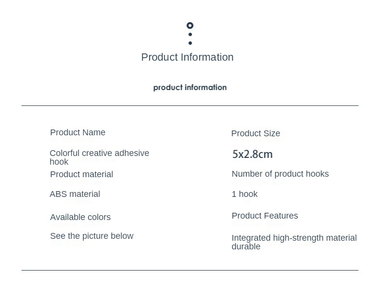Viewport: 380px width, 285px height.
Task: Click the large "Product Information" heading
Action: click(187, 57)
